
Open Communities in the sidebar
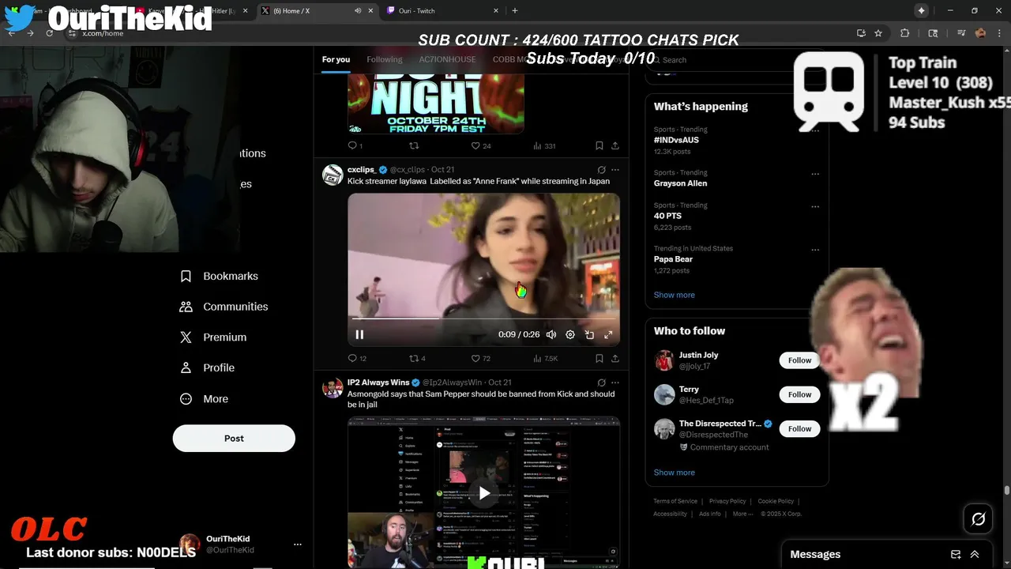coord(224,307)
